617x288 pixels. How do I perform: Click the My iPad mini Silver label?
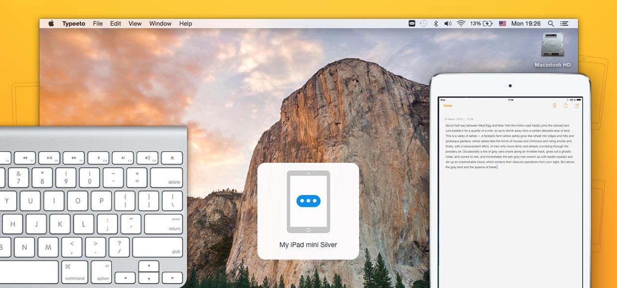(308, 245)
